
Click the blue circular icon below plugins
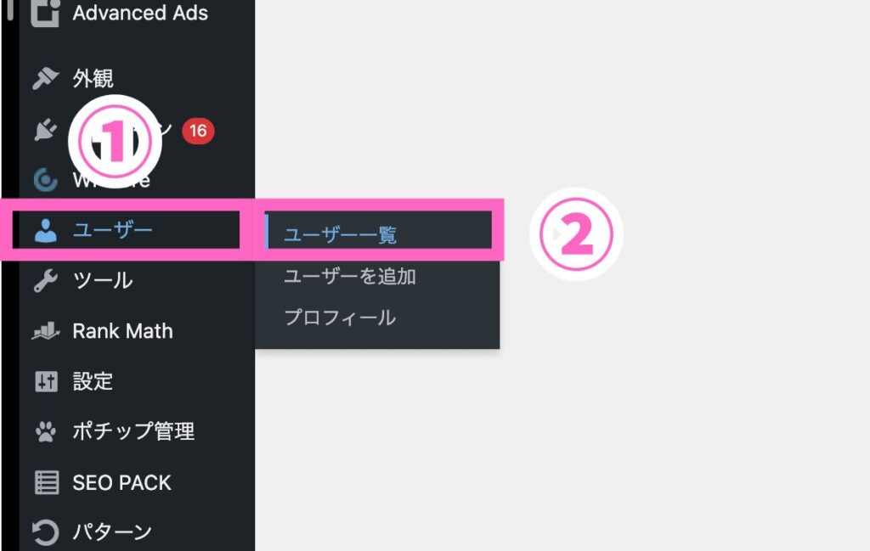pos(45,180)
